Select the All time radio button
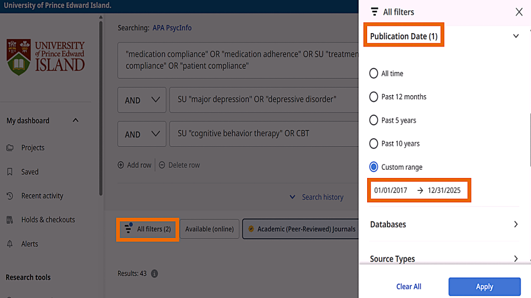Image resolution: width=531 pixels, height=298 pixels. (373, 73)
